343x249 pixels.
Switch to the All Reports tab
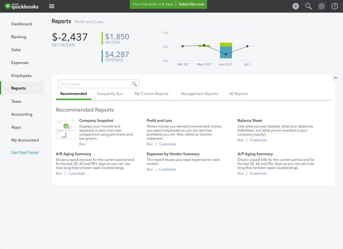click(x=239, y=94)
